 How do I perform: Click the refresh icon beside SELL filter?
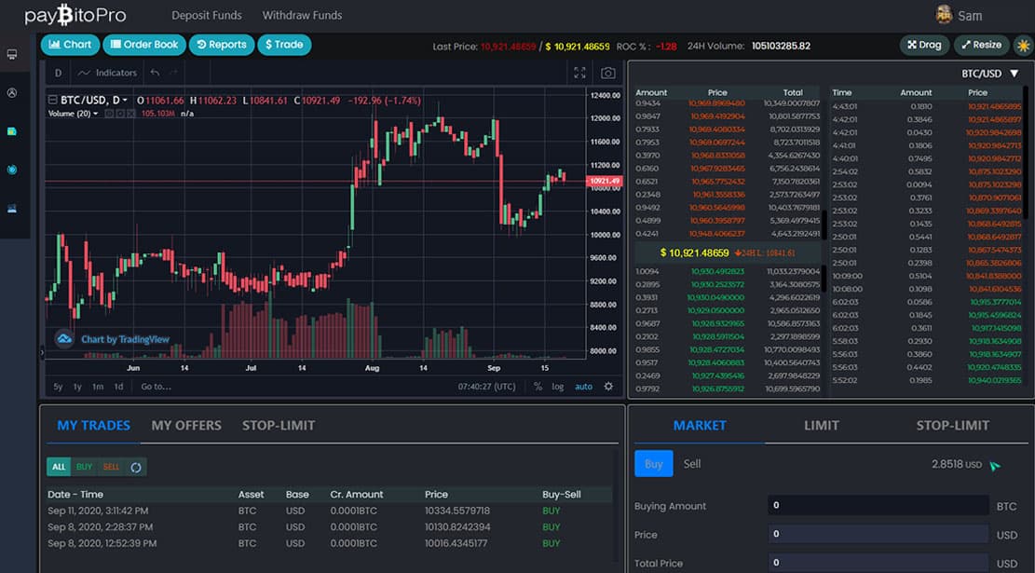point(135,467)
